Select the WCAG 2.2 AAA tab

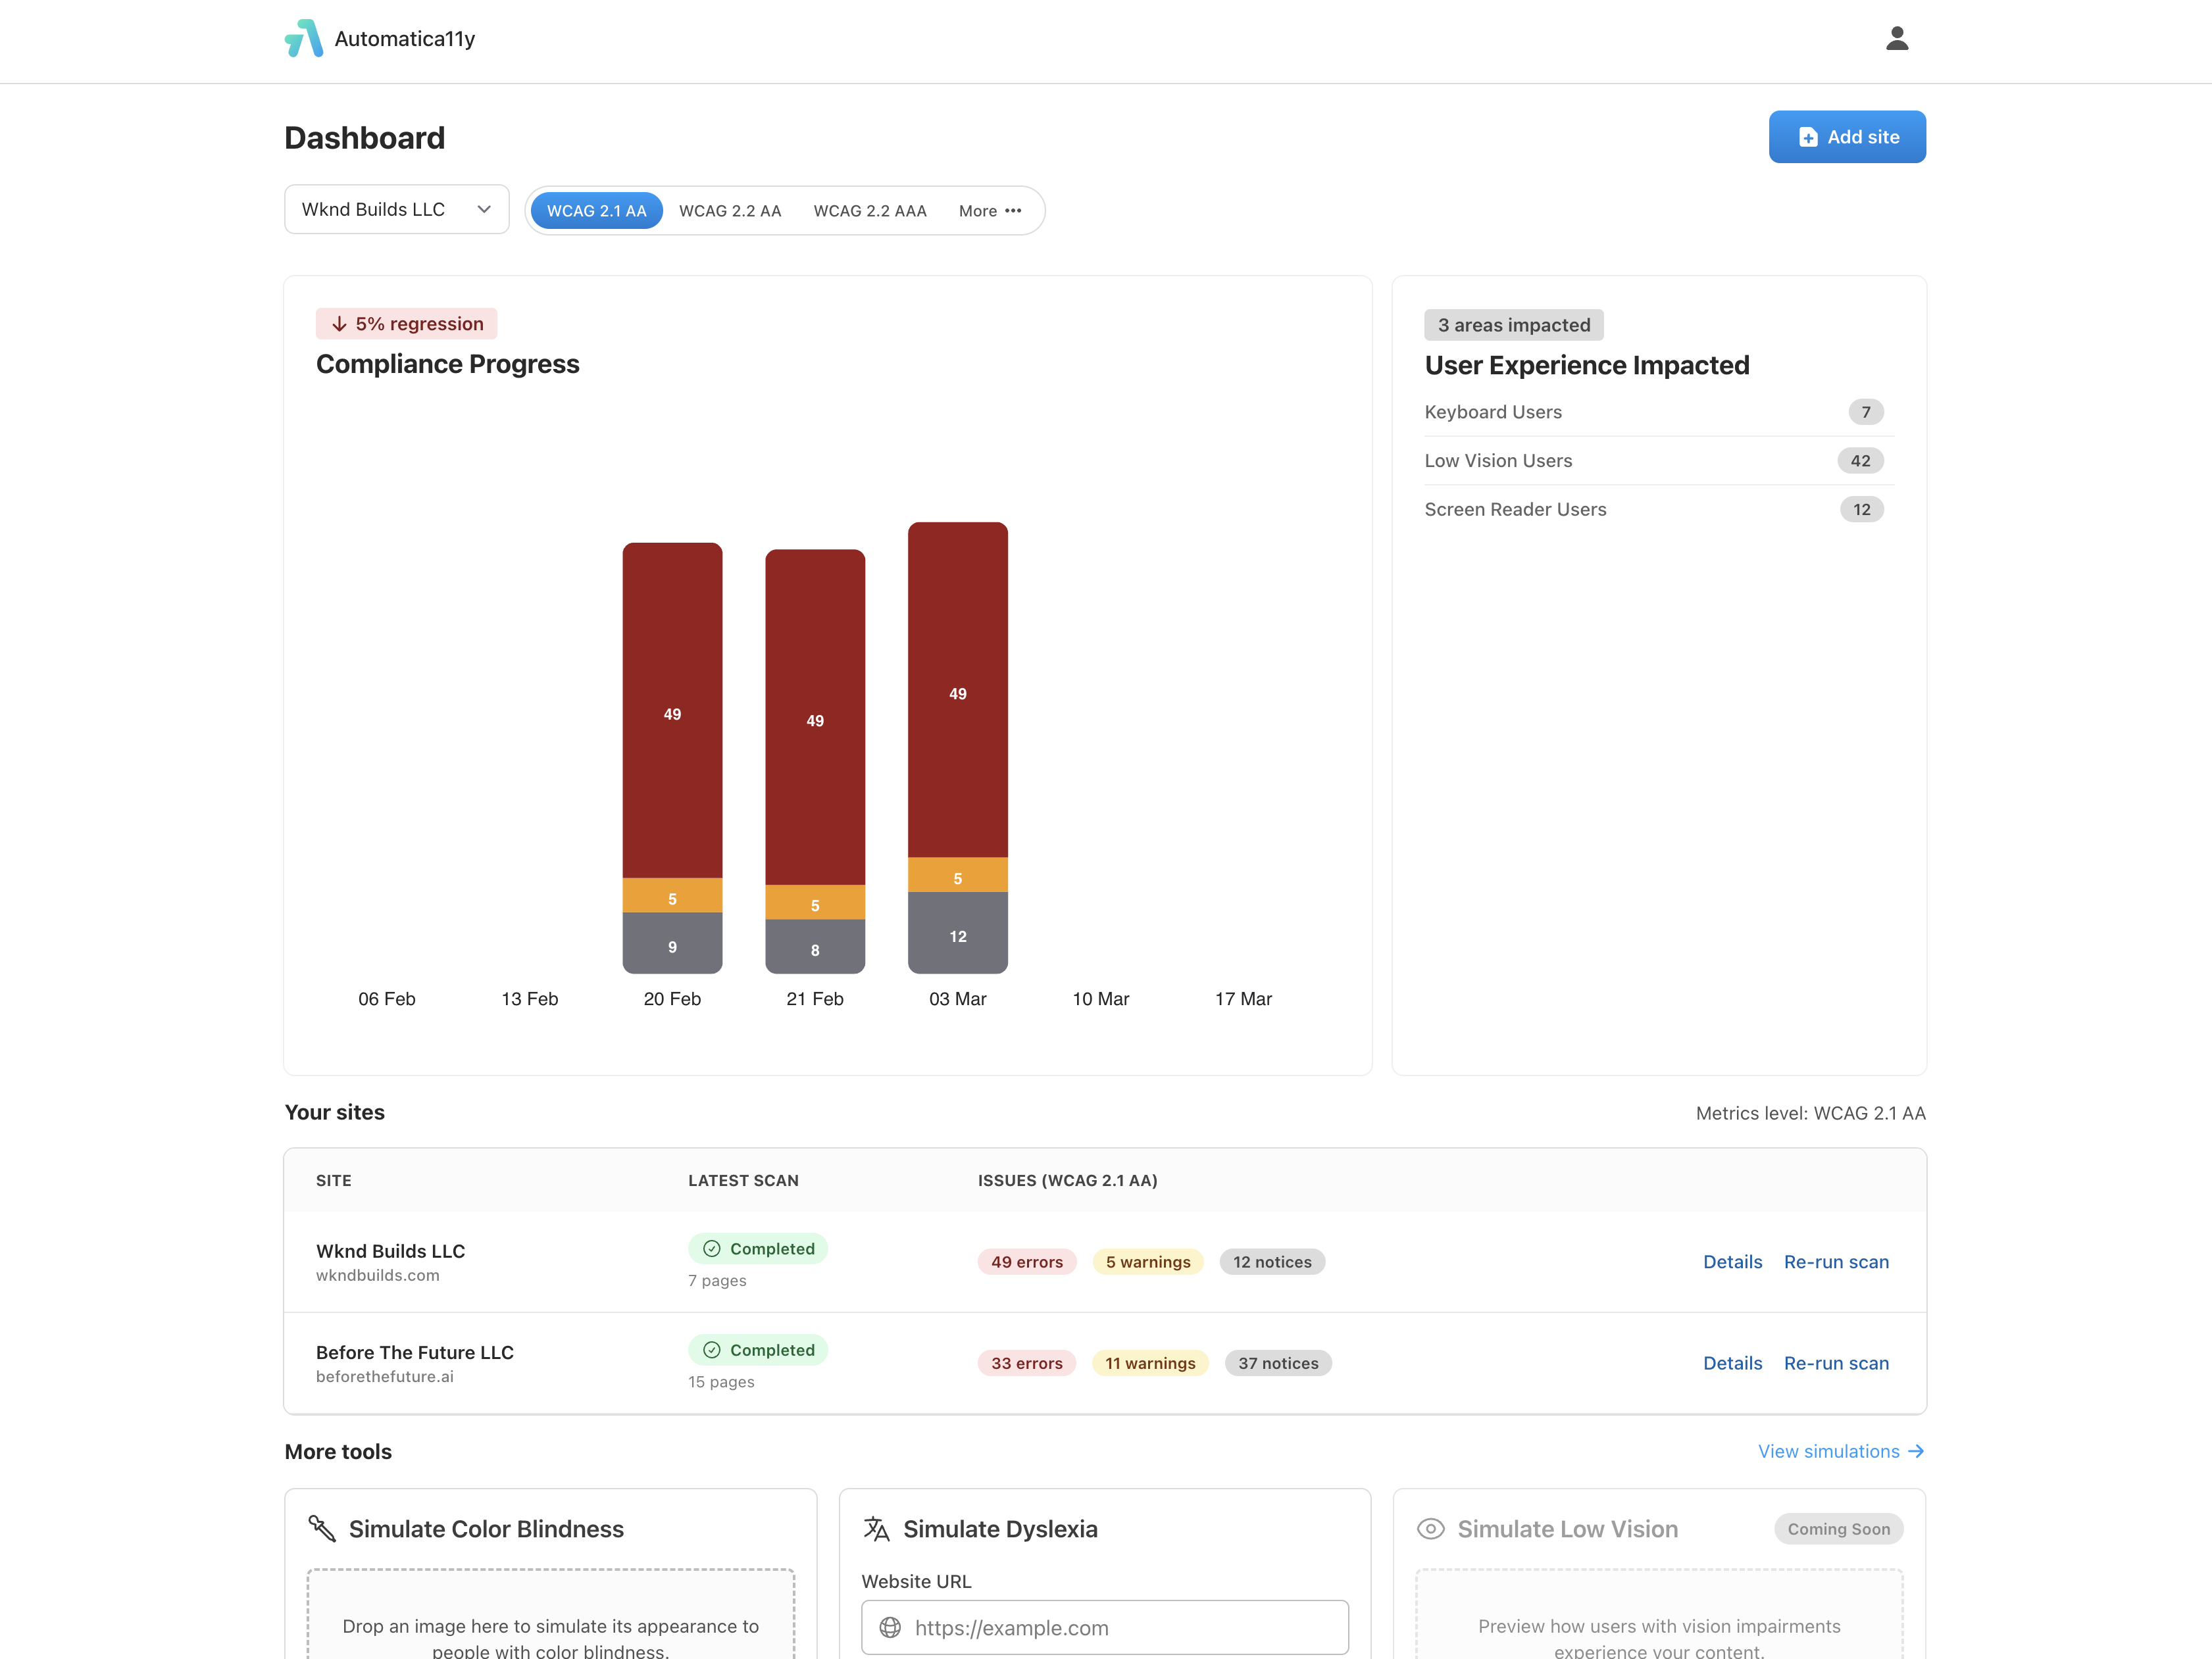pyautogui.click(x=869, y=210)
